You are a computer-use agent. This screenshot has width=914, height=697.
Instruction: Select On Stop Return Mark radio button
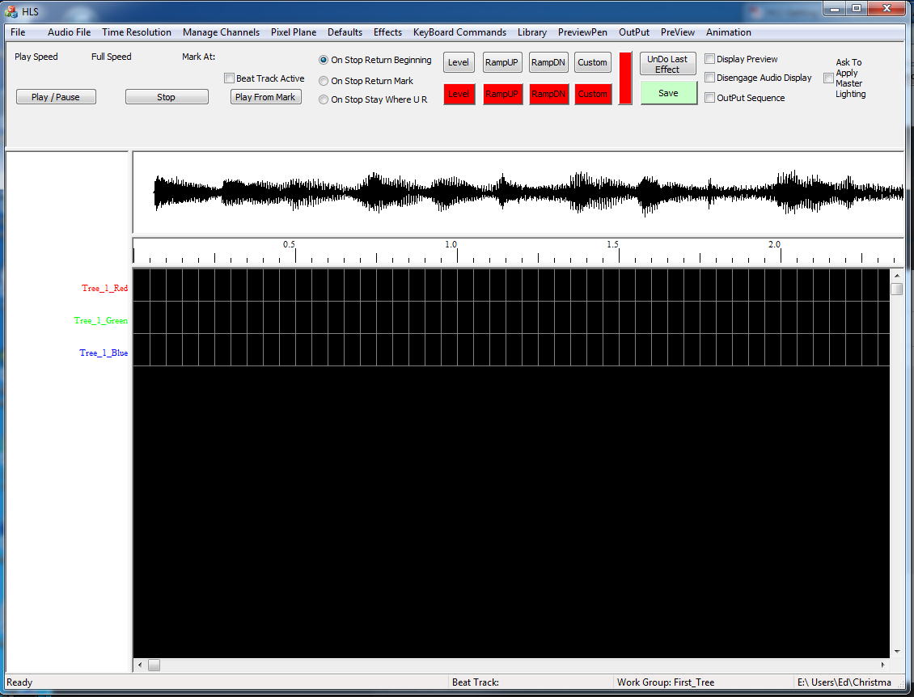324,81
